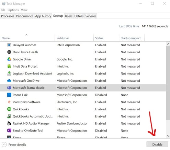Click the vertical scrollbar thumb

168,83
